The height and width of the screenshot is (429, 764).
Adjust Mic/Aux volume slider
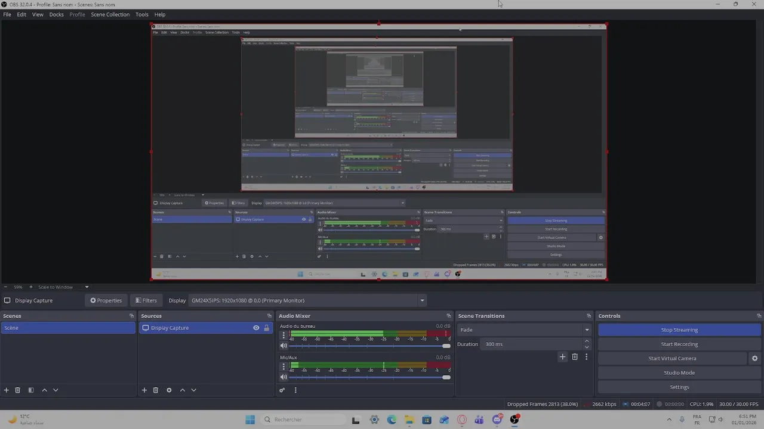tap(369, 377)
